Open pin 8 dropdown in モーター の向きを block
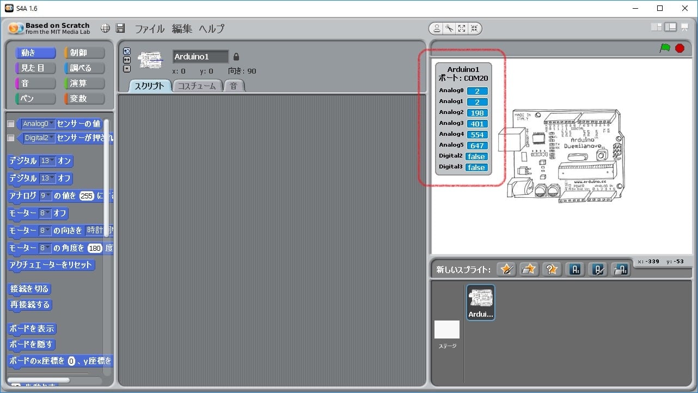The height and width of the screenshot is (393, 698). coord(45,231)
